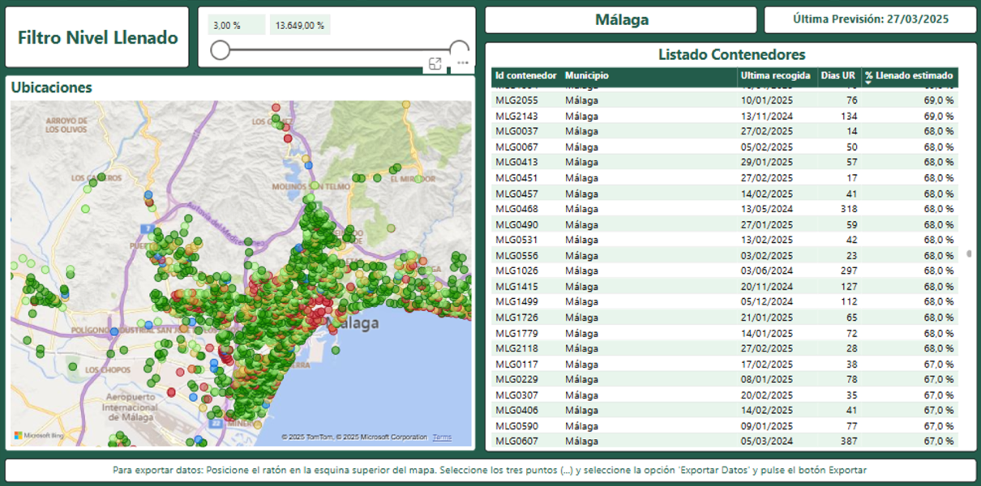Click the table vertical scrollbar thumb
Image resolution: width=981 pixels, height=486 pixels.
[969, 253]
